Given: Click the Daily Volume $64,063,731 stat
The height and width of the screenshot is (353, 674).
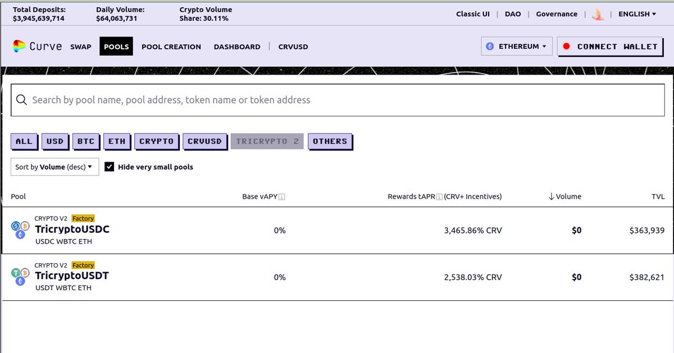Looking at the screenshot, I should [120, 14].
